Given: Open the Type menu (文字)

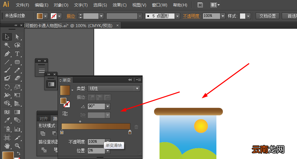Looking at the screenshot, I should (81, 5).
